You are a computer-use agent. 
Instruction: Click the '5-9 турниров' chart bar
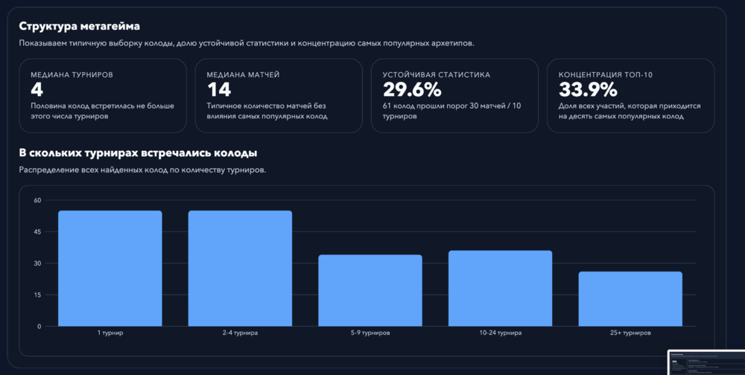pos(370,290)
